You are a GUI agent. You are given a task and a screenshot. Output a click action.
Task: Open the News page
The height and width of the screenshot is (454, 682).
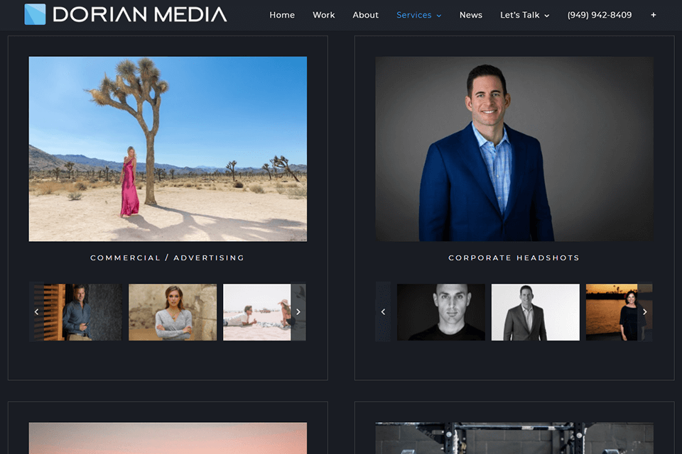(x=470, y=15)
